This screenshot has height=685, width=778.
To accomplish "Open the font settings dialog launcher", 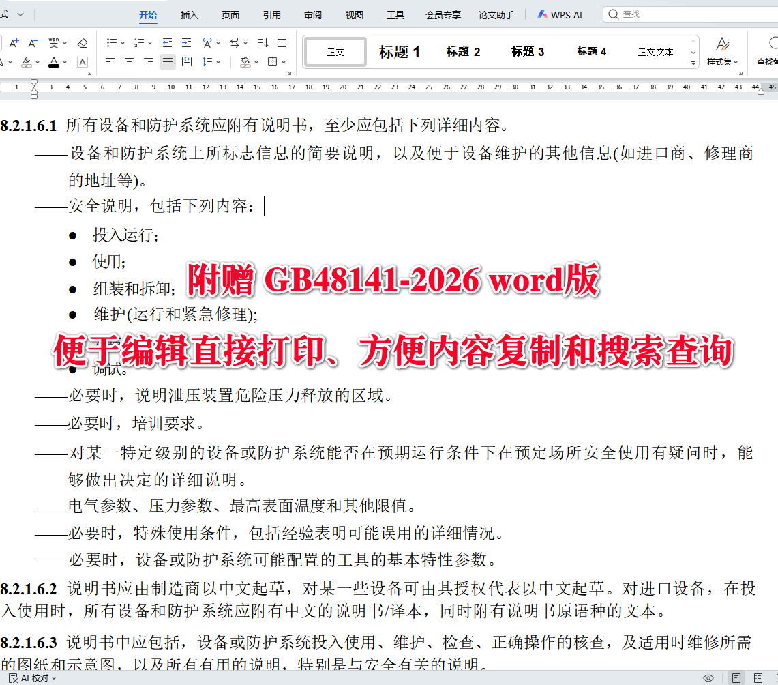I will click(90, 73).
